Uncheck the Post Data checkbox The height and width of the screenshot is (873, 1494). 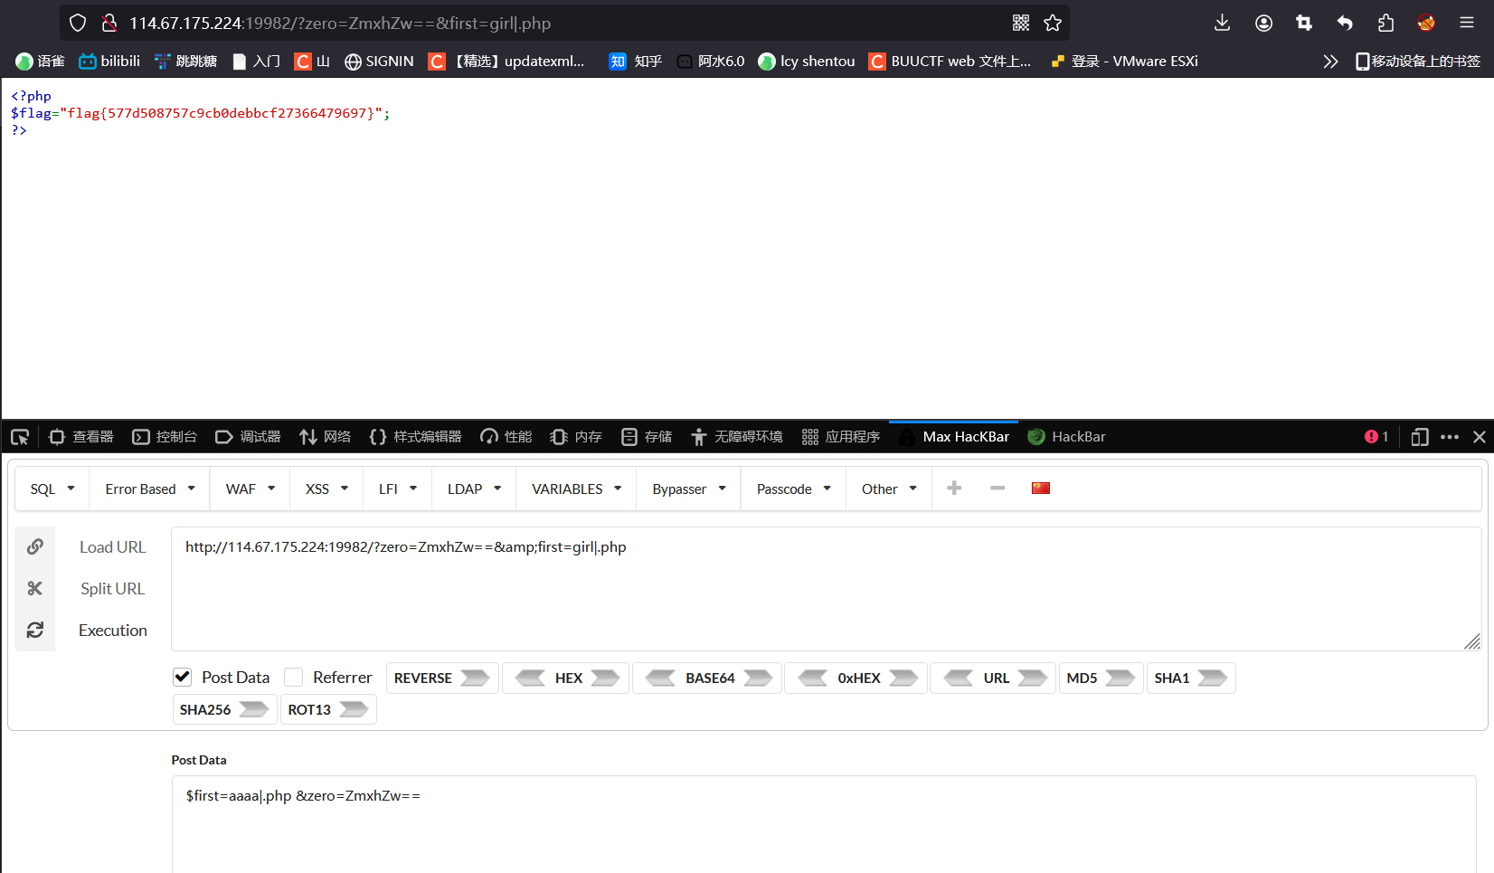(x=182, y=677)
